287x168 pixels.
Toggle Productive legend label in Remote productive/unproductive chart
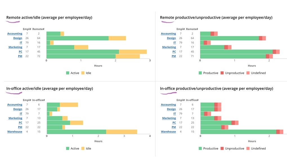click(210, 73)
